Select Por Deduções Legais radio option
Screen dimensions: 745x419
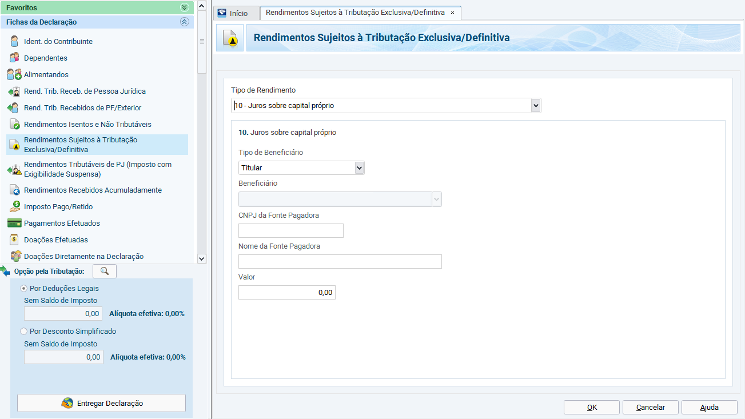(x=23, y=289)
